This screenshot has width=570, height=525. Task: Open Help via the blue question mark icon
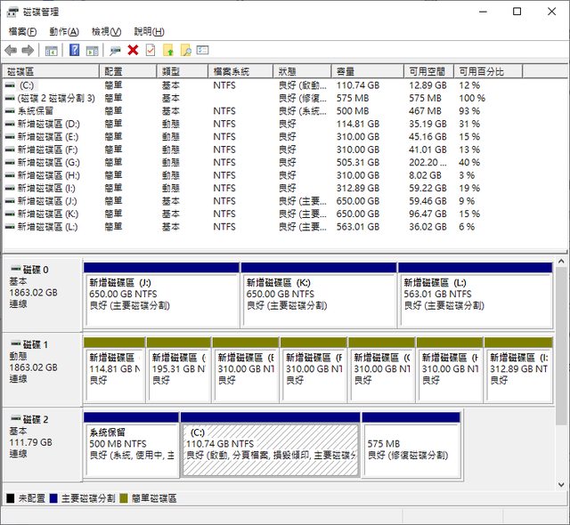click(x=75, y=51)
